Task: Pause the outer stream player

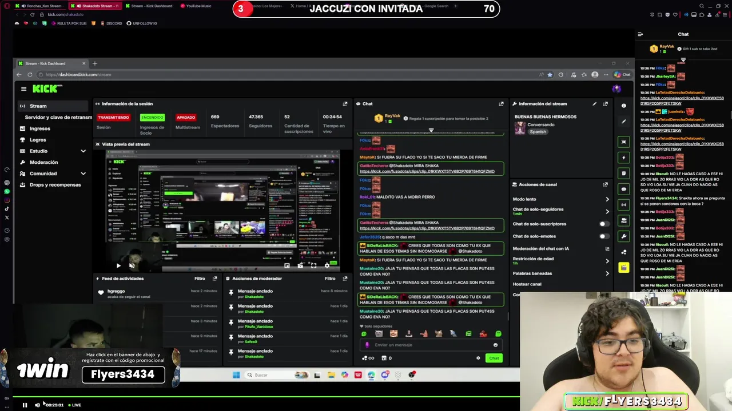Action: click(25, 405)
